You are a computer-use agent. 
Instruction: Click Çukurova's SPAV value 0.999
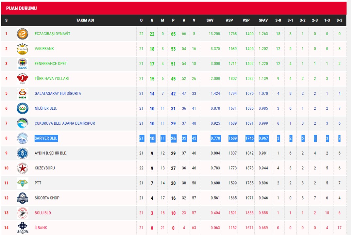[263, 123]
